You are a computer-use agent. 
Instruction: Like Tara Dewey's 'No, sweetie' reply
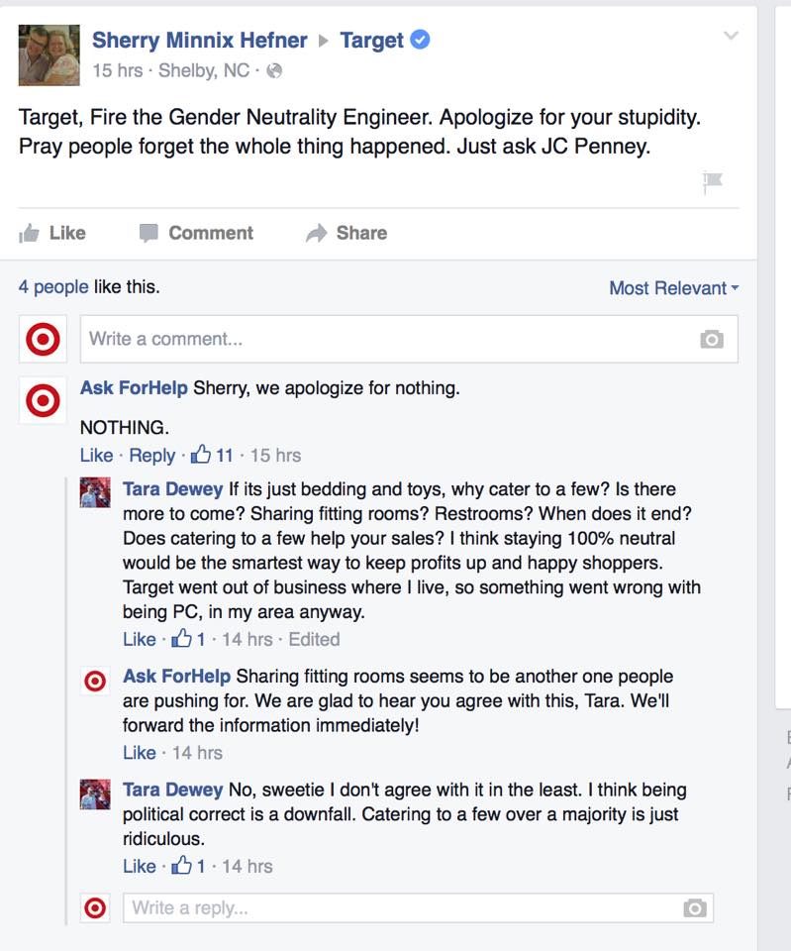[x=139, y=866]
